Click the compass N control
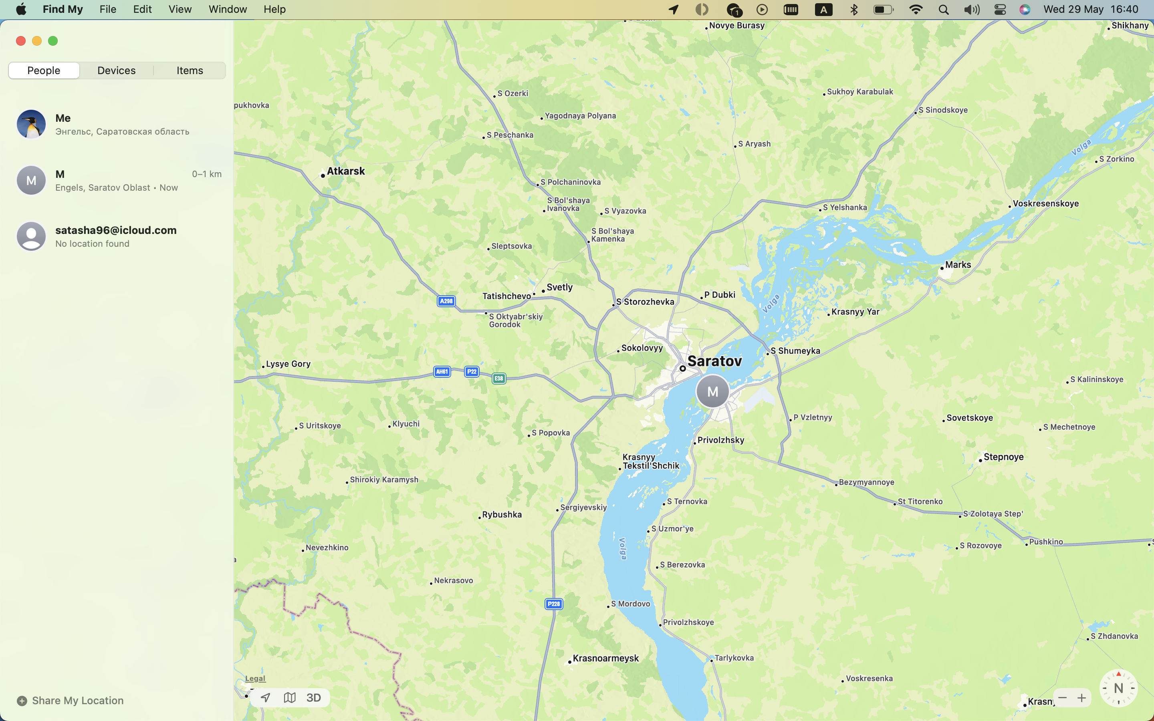Image resolution: width=1154 pixels, height=721 pixels. (1118, 688)
